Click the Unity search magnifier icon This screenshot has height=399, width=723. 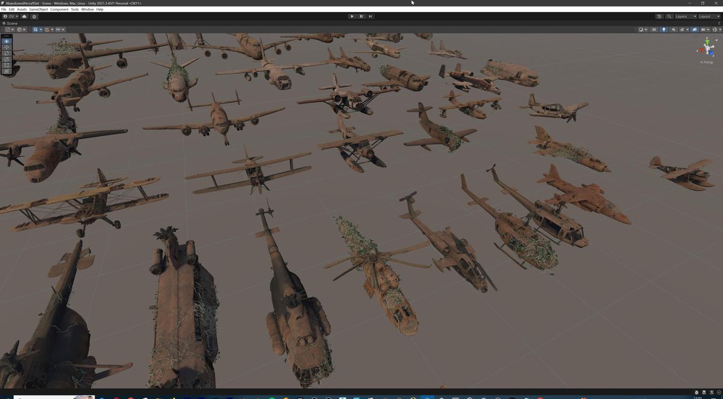pos(669,16)
